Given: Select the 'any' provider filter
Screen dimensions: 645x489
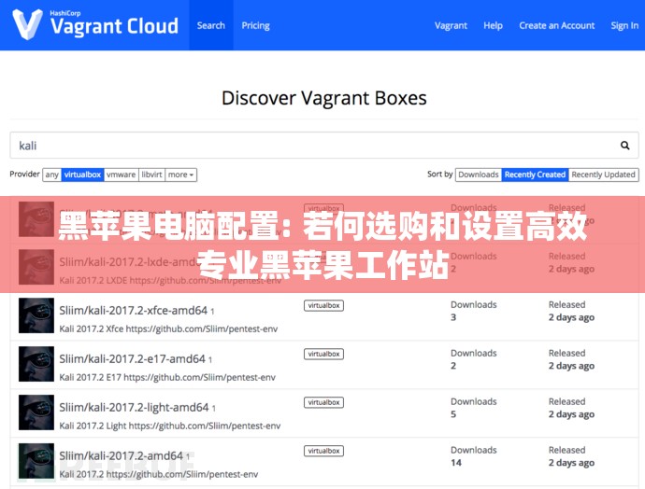Looking at the screenshot, I should (x=51, y=175).
